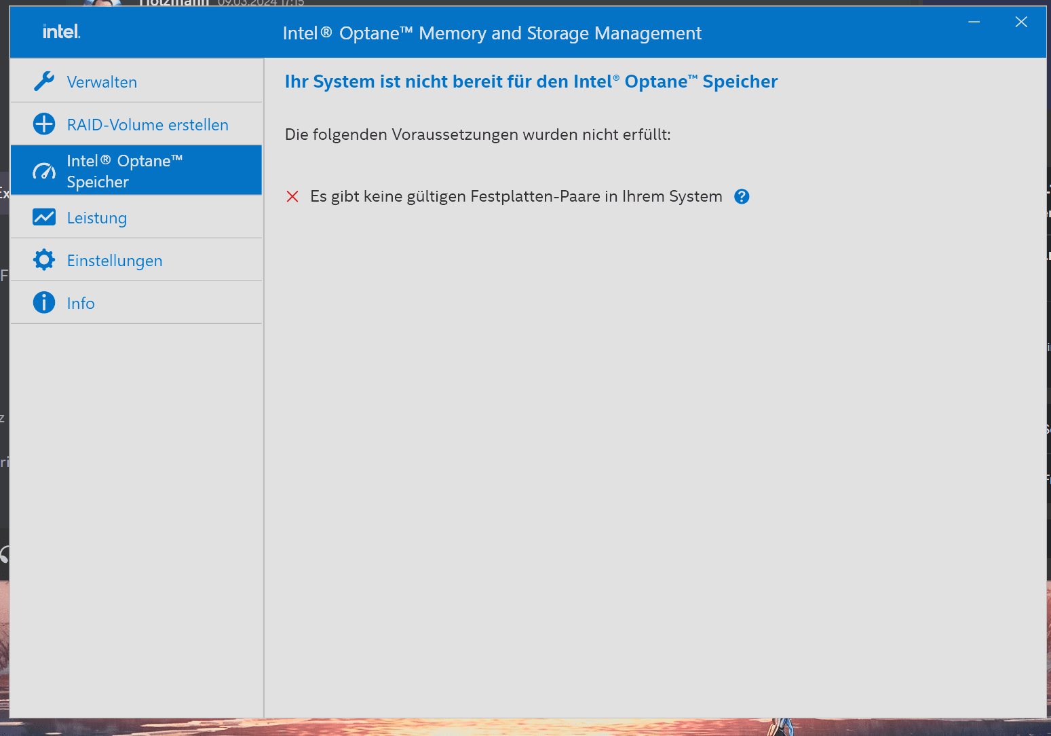The height and width of the screenshot is (736, 1051).
Task: Click the red X error icon
Action: pos(292,197)
